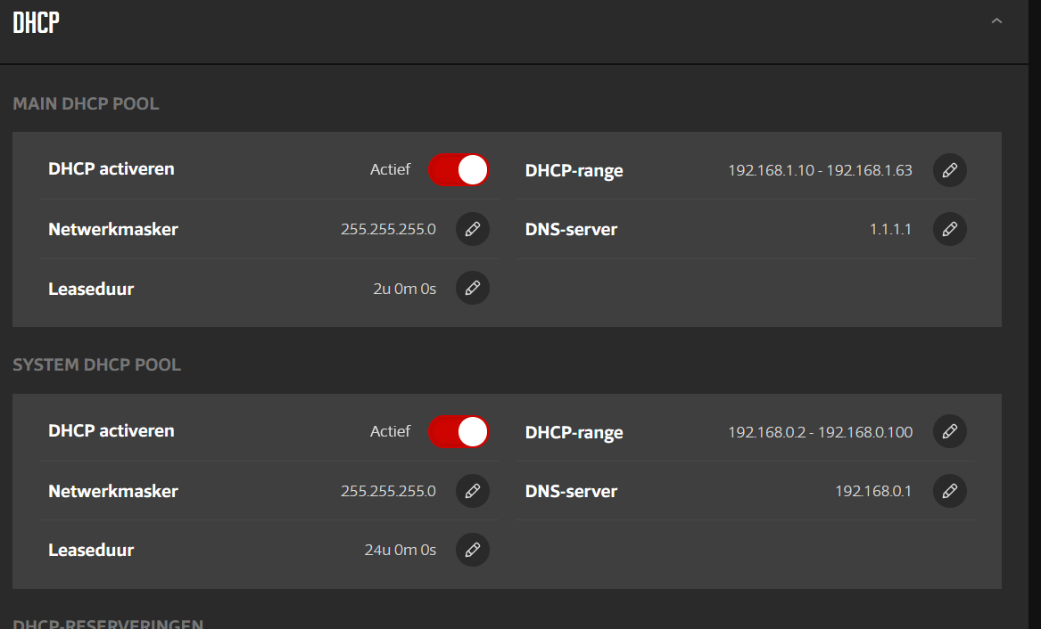
Task: Edit the System pool Netwerkmasker value
Action: (473, 491)
